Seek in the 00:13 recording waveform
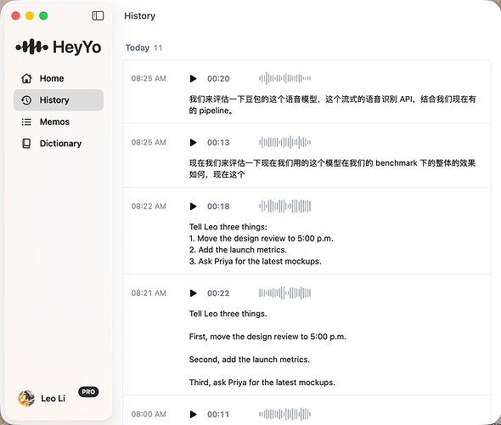The width and height of the screenshot is (501, 425). coord(285,142)
